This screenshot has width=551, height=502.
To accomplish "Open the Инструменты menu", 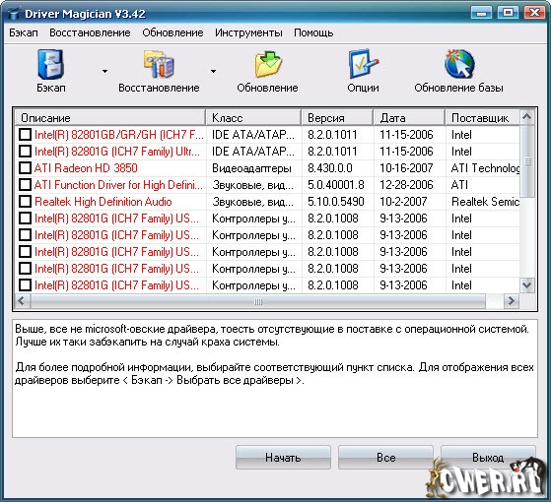I will click(248, 32).
